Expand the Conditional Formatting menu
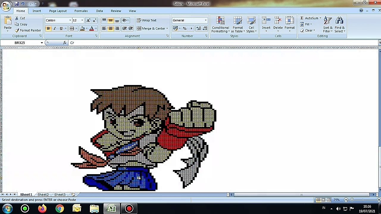 click(221, 25)
